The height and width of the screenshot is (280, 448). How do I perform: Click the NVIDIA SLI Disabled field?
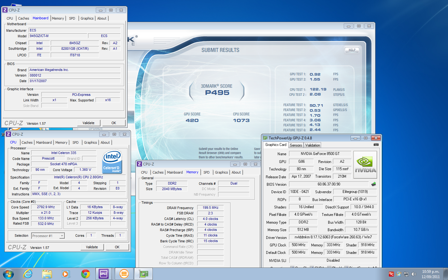pyautogui.click(x=333, y=260)
